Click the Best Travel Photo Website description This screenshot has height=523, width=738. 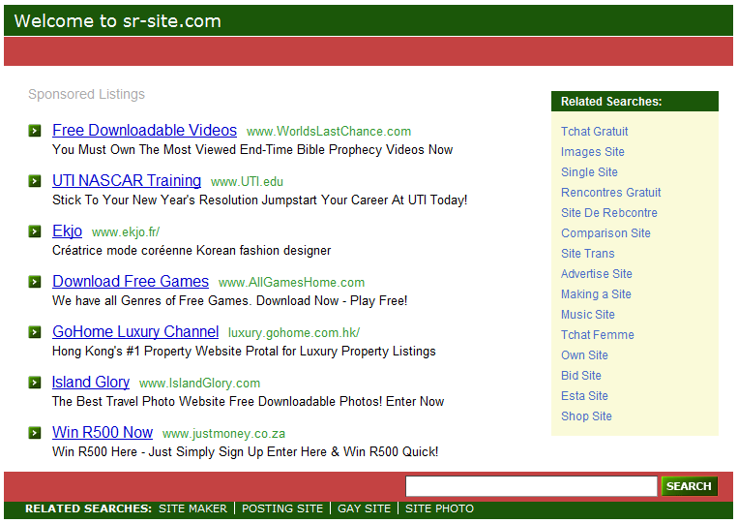(x=248, y=401)
